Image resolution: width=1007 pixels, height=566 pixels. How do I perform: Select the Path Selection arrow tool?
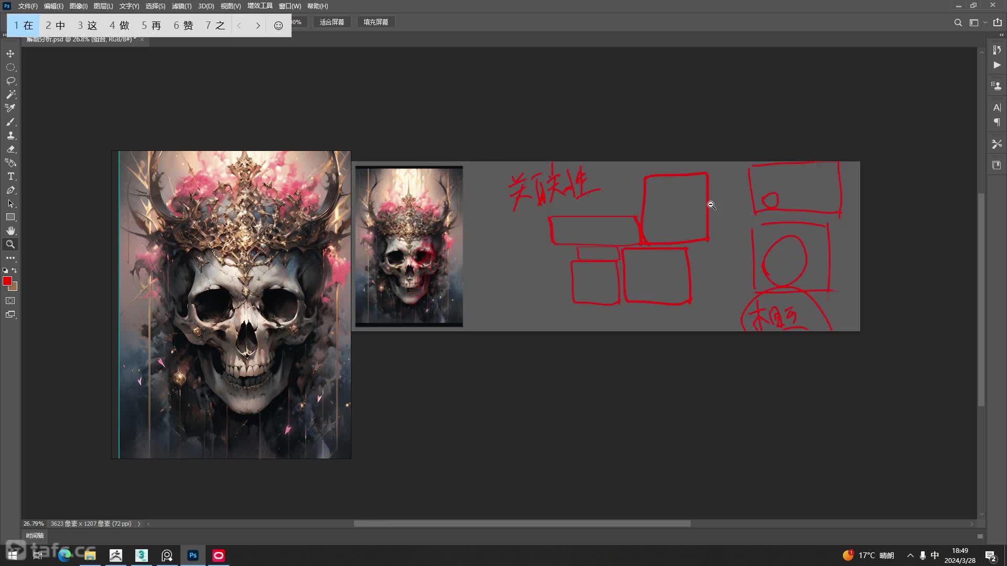10,203
